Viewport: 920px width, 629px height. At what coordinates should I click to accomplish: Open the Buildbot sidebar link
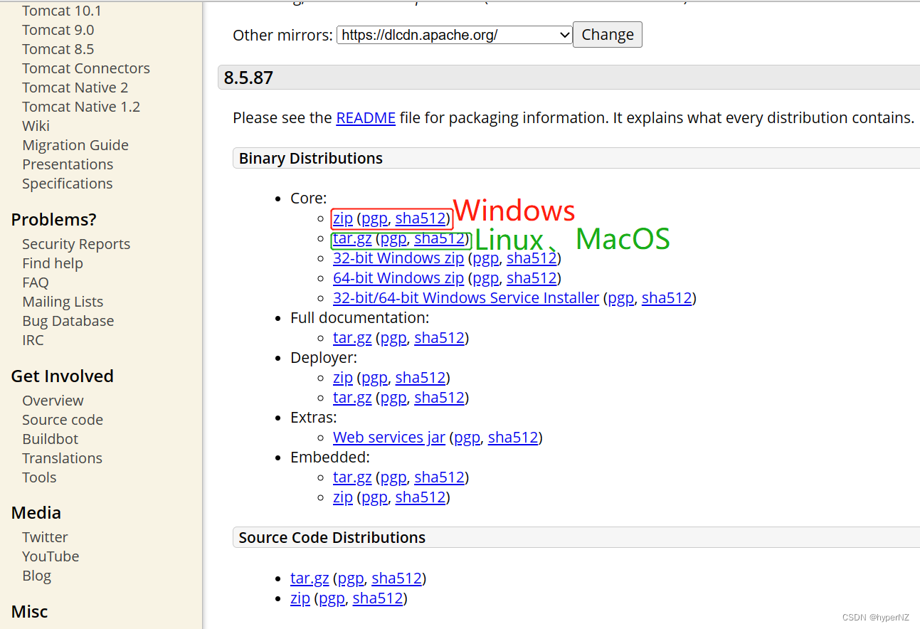(51, 439)
